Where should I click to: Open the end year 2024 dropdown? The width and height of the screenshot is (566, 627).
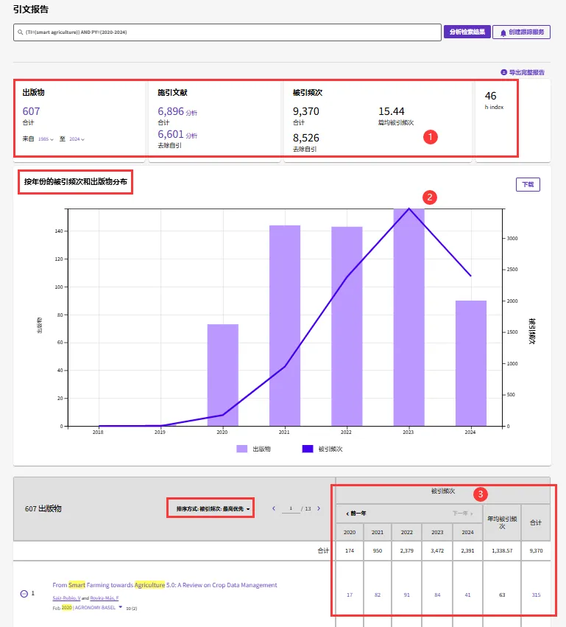[77, 139]
